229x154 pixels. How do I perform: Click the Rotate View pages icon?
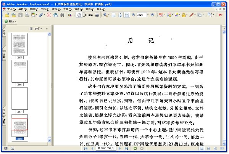[210, 14]
